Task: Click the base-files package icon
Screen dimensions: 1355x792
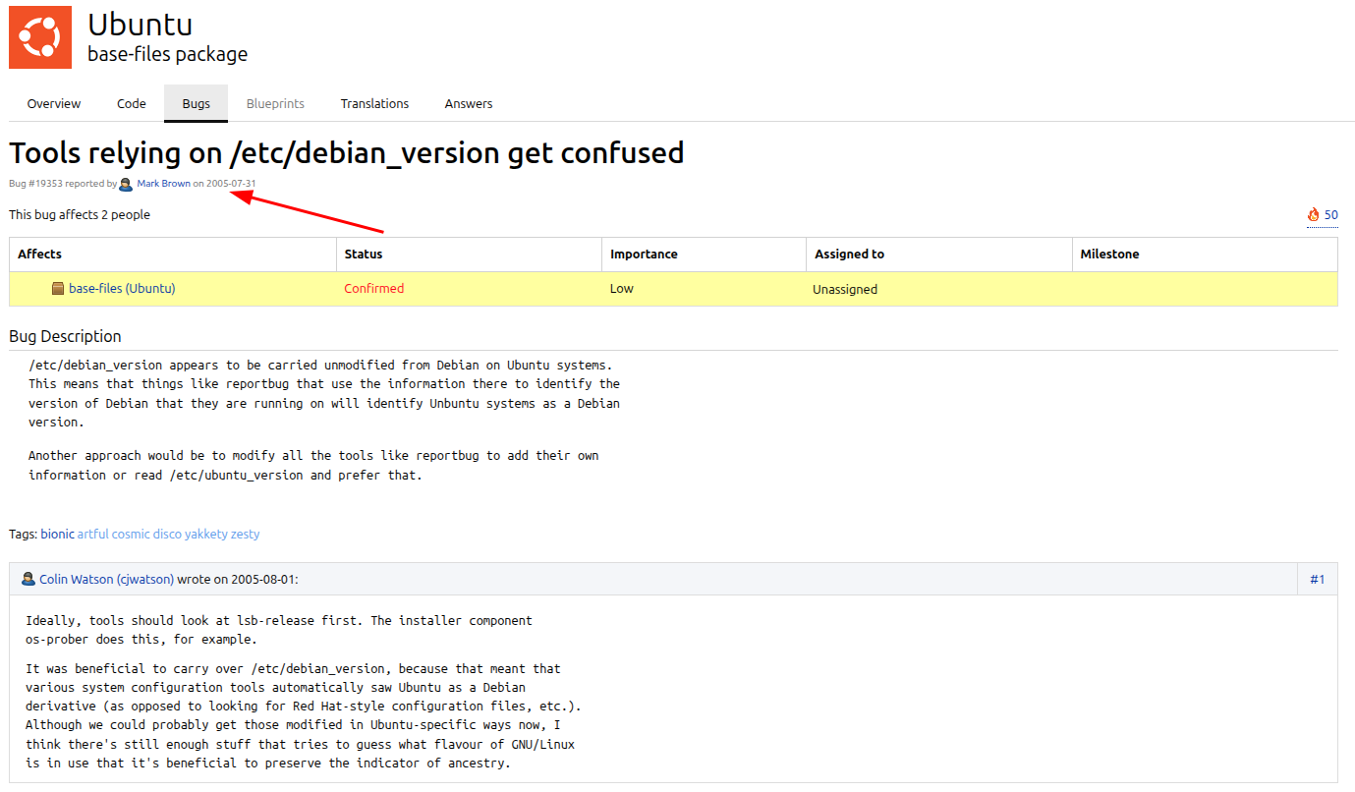Action: pyautogui.click(x=58, y=289)
